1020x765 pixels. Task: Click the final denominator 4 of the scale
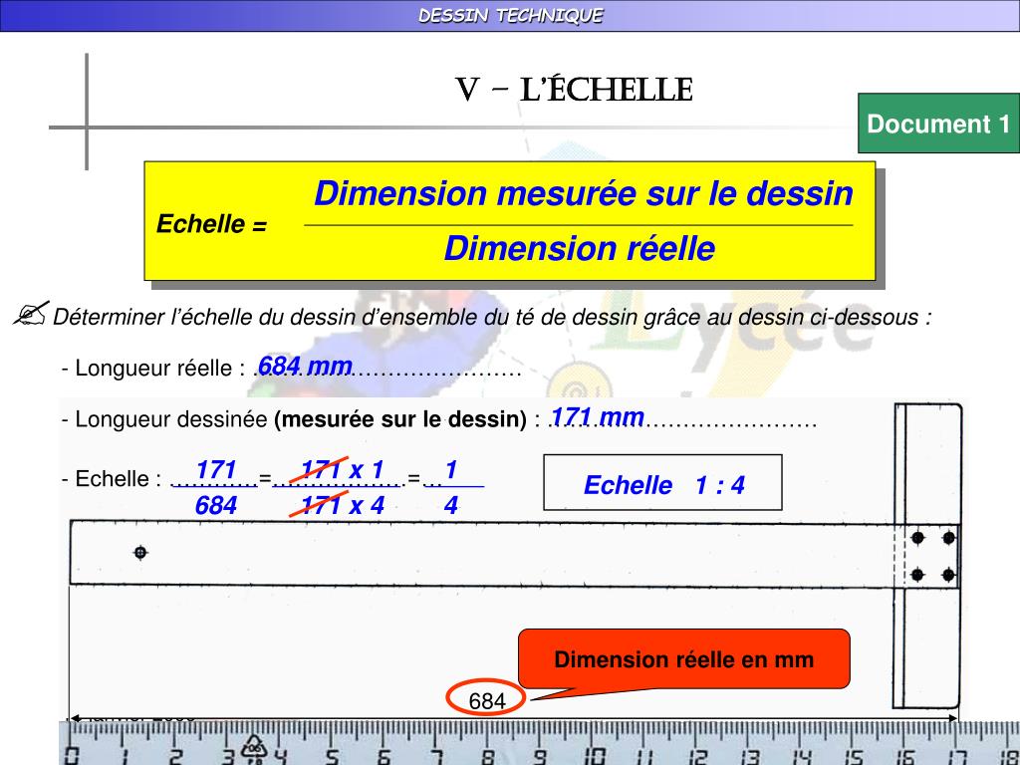coord(451,505)
